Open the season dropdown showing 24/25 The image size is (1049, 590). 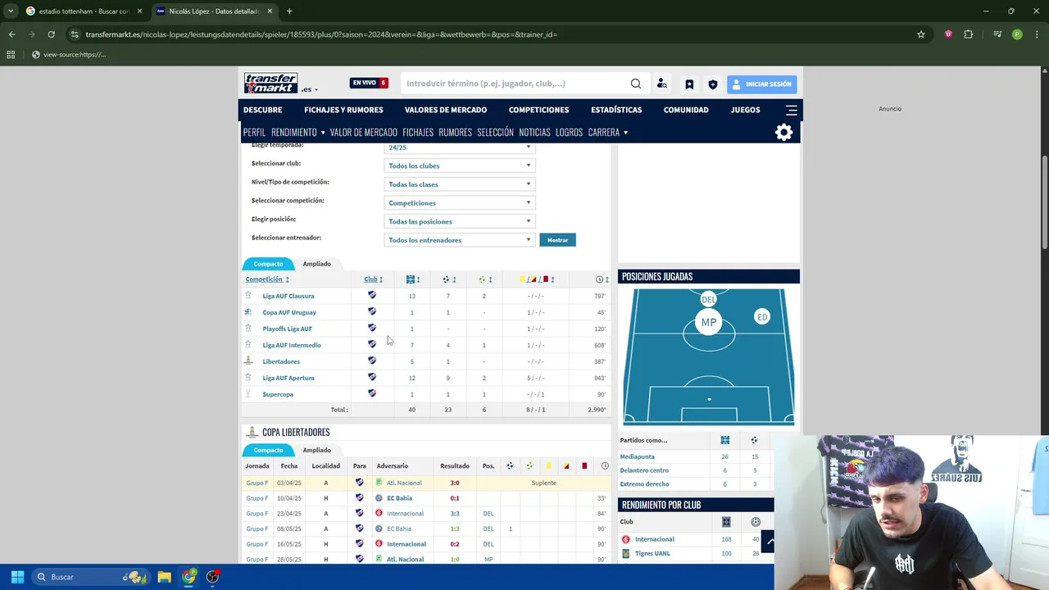[x=460, y=148]
